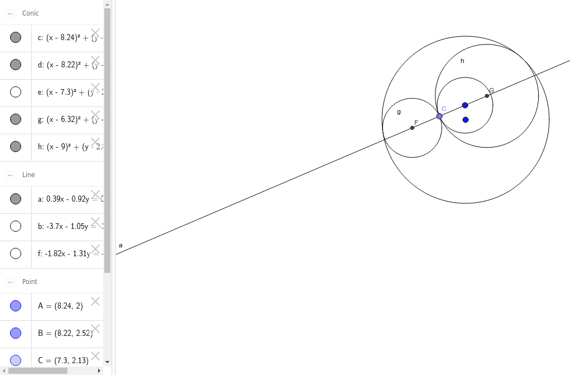Collapse the Line section
This screenshot has width=571, height=376.
[x=9, y=174]
